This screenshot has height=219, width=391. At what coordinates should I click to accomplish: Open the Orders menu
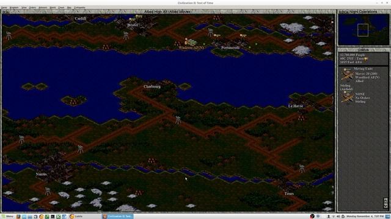(32, 7)
